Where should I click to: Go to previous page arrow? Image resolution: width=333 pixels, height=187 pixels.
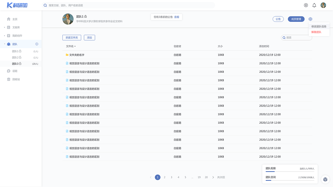tap(151, 177)
